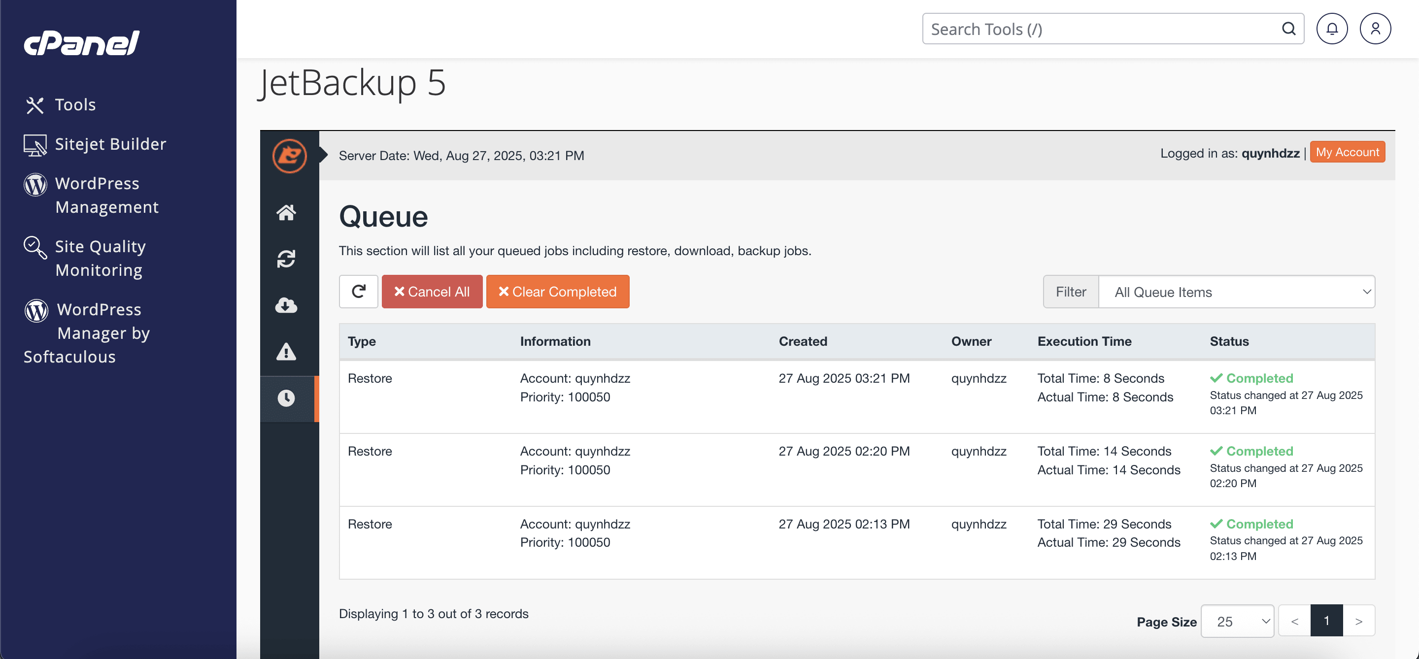Click the JetBackup fox logo
1419x659 pixels.
[x=289, y=156]
